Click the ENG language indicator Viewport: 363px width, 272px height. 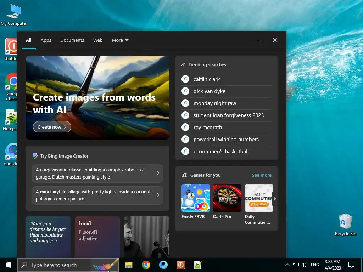click(315, 265)
